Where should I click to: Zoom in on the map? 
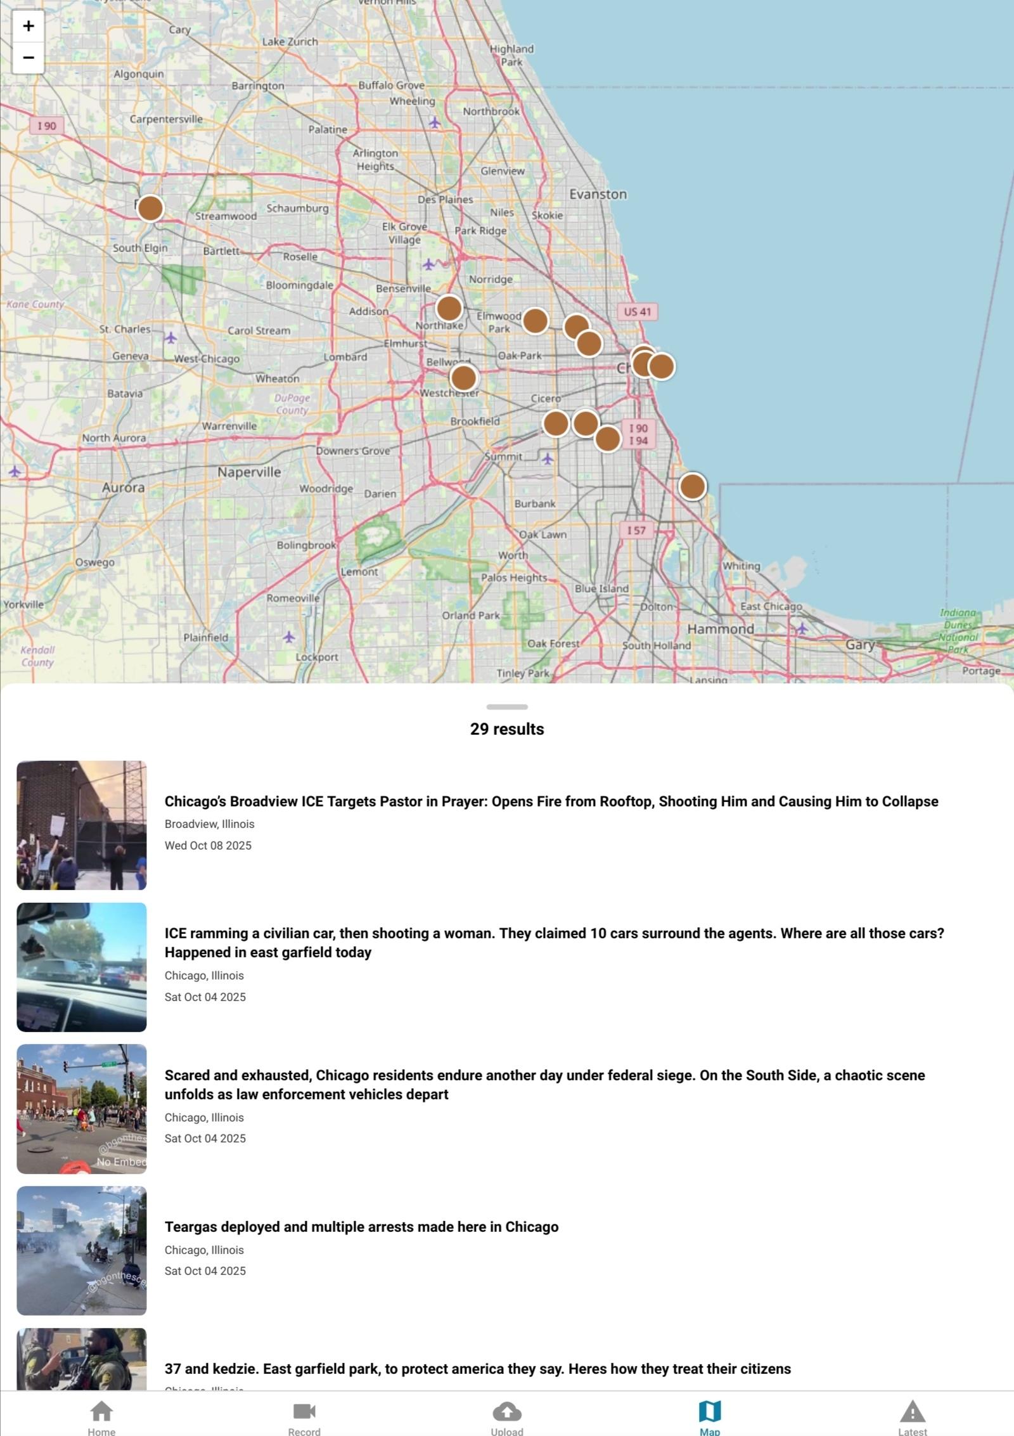click(28, 26)
